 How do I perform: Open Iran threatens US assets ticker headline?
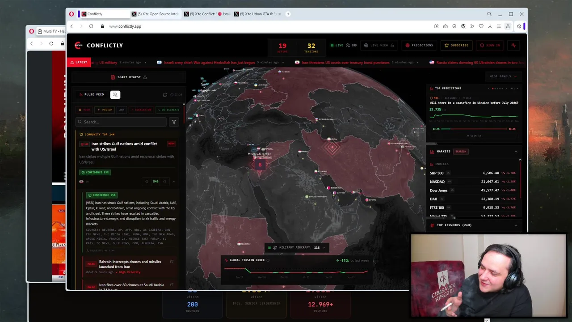346,63
